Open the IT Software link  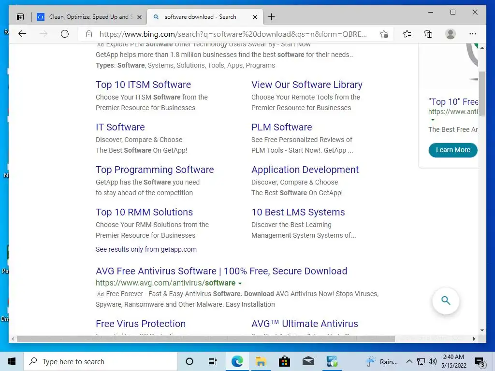click(120, 127)
